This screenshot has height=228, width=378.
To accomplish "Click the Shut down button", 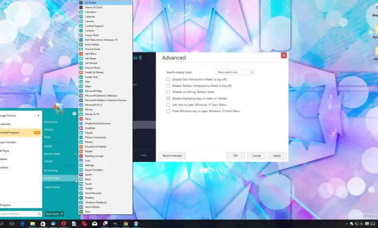I will click(52, 214).
